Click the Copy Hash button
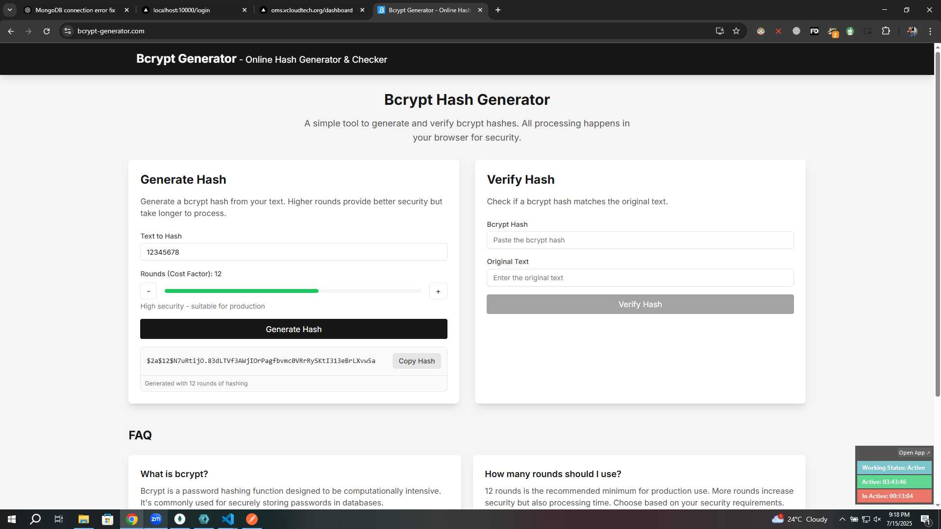The height and width of the screenshot is (529, 941). pos(417,361)
